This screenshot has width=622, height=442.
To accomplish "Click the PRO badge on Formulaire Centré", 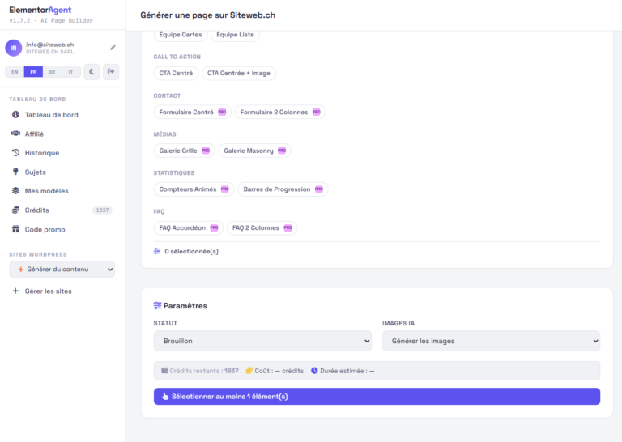I will point(222,113).
